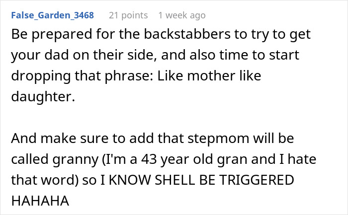Click the "1 week ago" timestamp
348x215 pixels.
coord(181,15)
